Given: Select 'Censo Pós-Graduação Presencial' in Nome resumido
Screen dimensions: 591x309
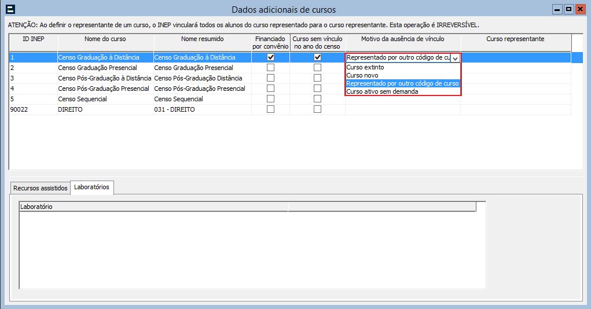Looking at the screenshot, I should coord(203,89).
